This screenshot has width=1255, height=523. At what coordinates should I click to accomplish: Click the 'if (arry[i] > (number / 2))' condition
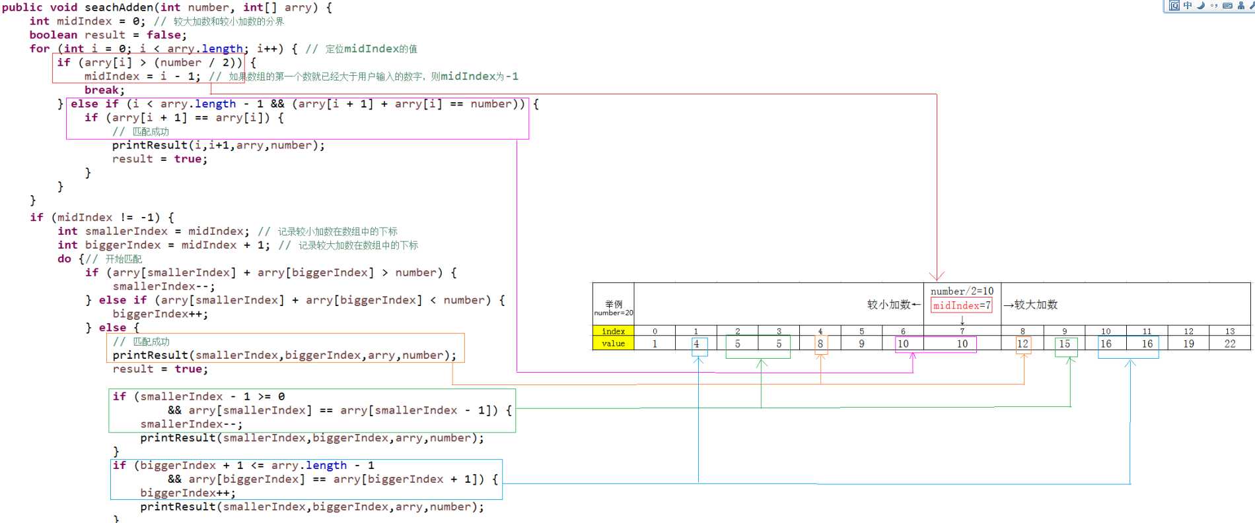coord(150,63)
